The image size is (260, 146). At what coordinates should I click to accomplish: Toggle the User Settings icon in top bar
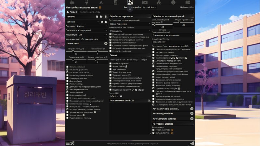pos(130,2)
